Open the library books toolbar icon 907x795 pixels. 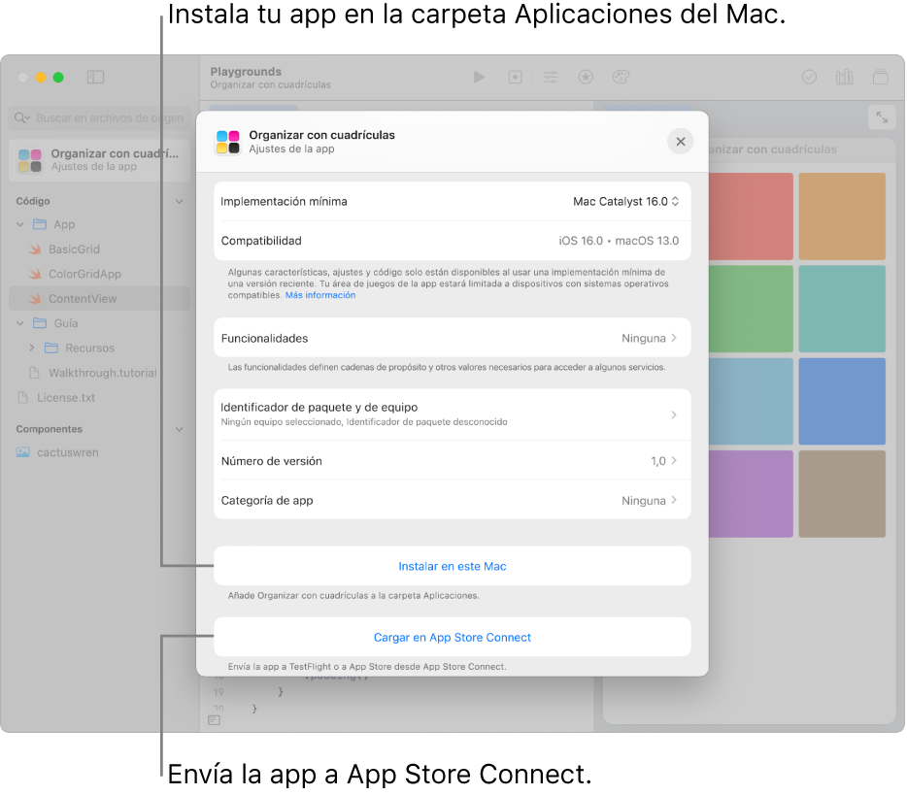844,77
